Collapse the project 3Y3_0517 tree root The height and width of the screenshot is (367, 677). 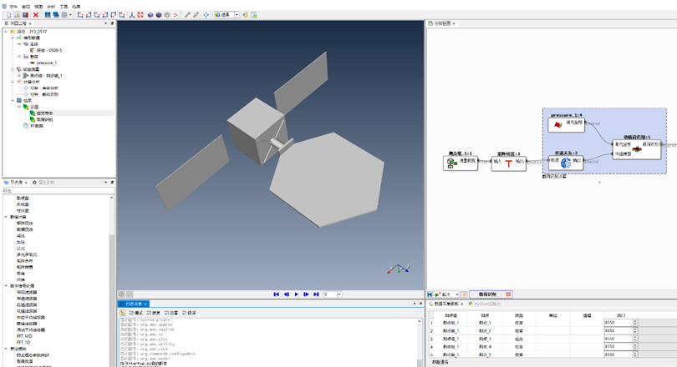tap(6, 32)
